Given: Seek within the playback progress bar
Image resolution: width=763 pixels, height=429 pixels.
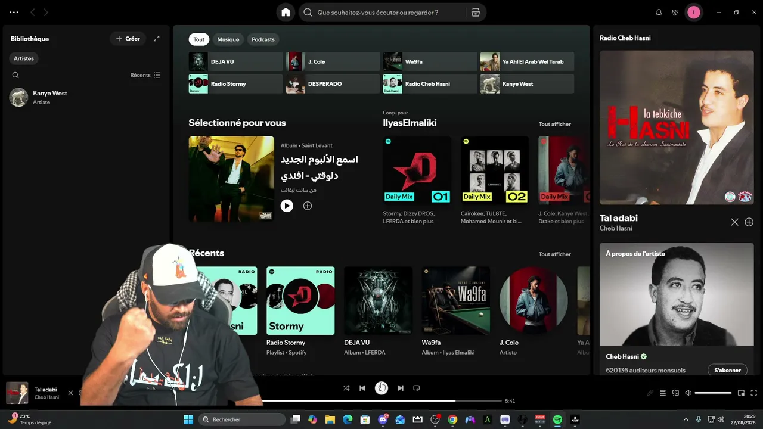Looking at the screenshot, I should [x=381, y=401].
